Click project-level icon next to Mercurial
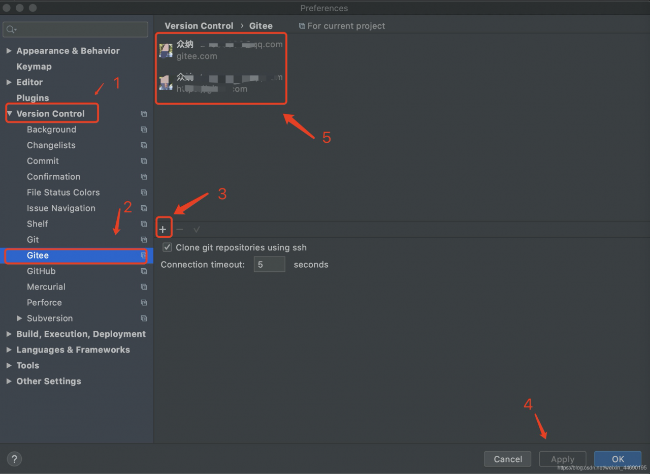The height and width of the screenshot is (474, 650). 144,287
